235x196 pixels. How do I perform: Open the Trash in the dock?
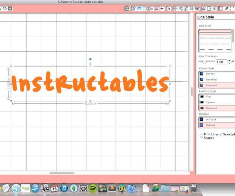[x=194, y=188]
